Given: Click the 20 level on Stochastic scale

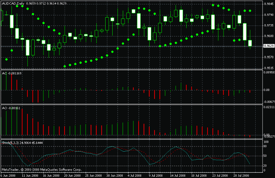Looking at the screenshot, I should 265,166.
